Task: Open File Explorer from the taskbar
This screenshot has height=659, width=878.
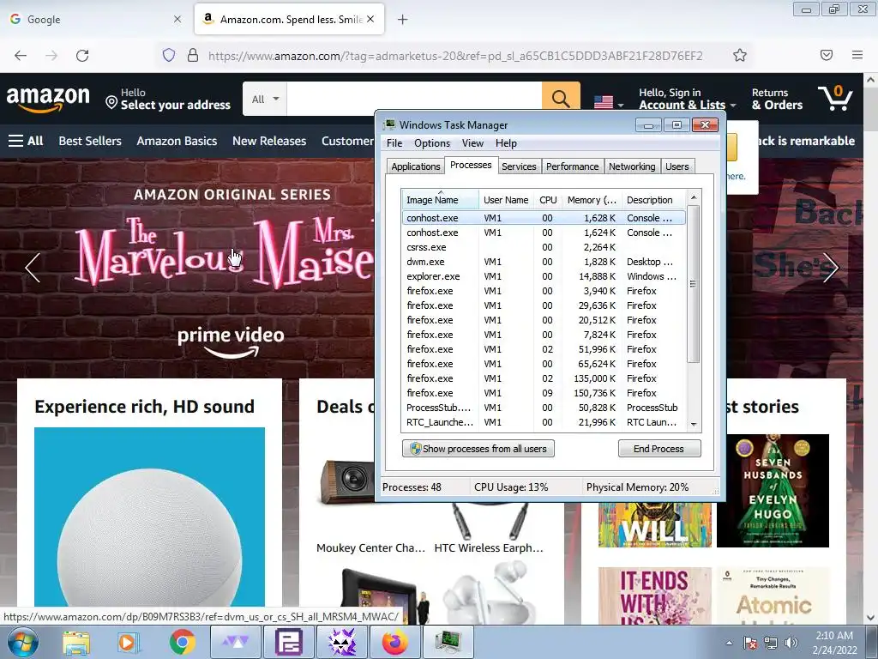Action: (x=75, y=642)
